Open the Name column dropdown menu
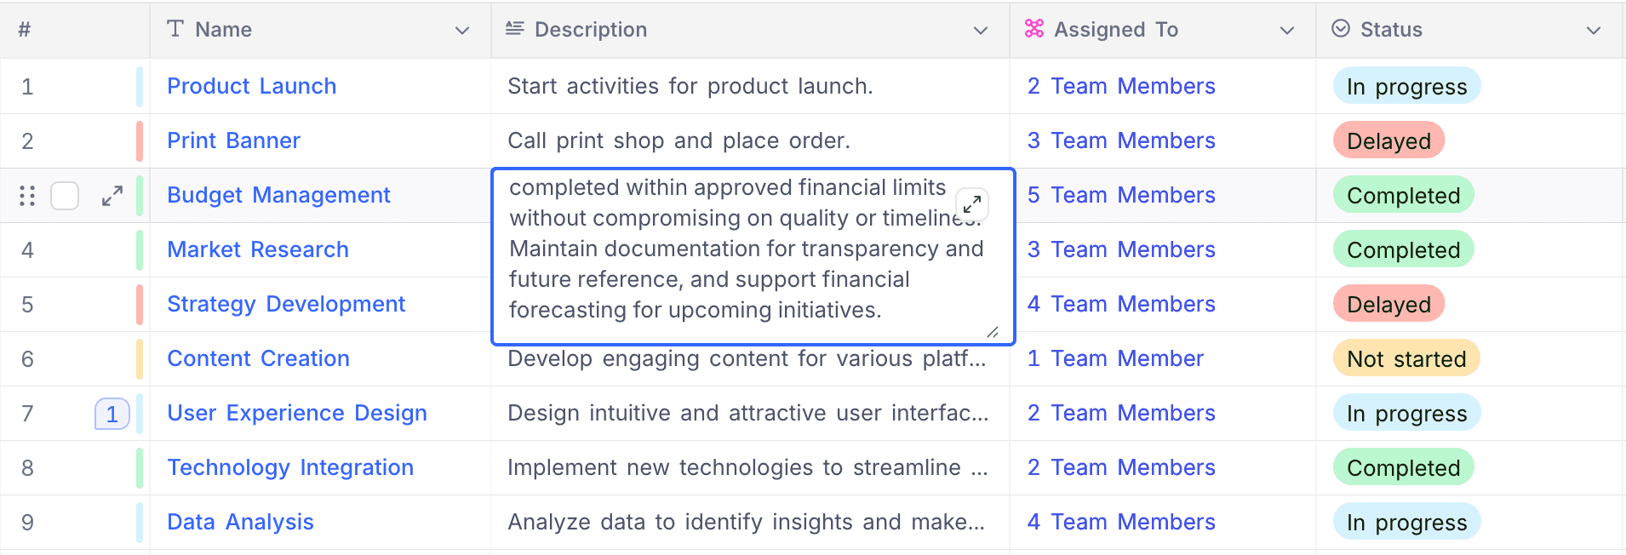Image resolution: width=1626 pixels, height=555 pixels. click(x=462, y=31)
